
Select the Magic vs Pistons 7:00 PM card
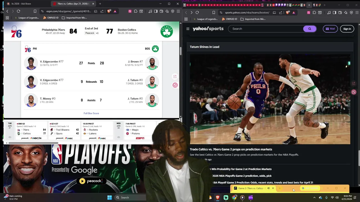[140, 131]
